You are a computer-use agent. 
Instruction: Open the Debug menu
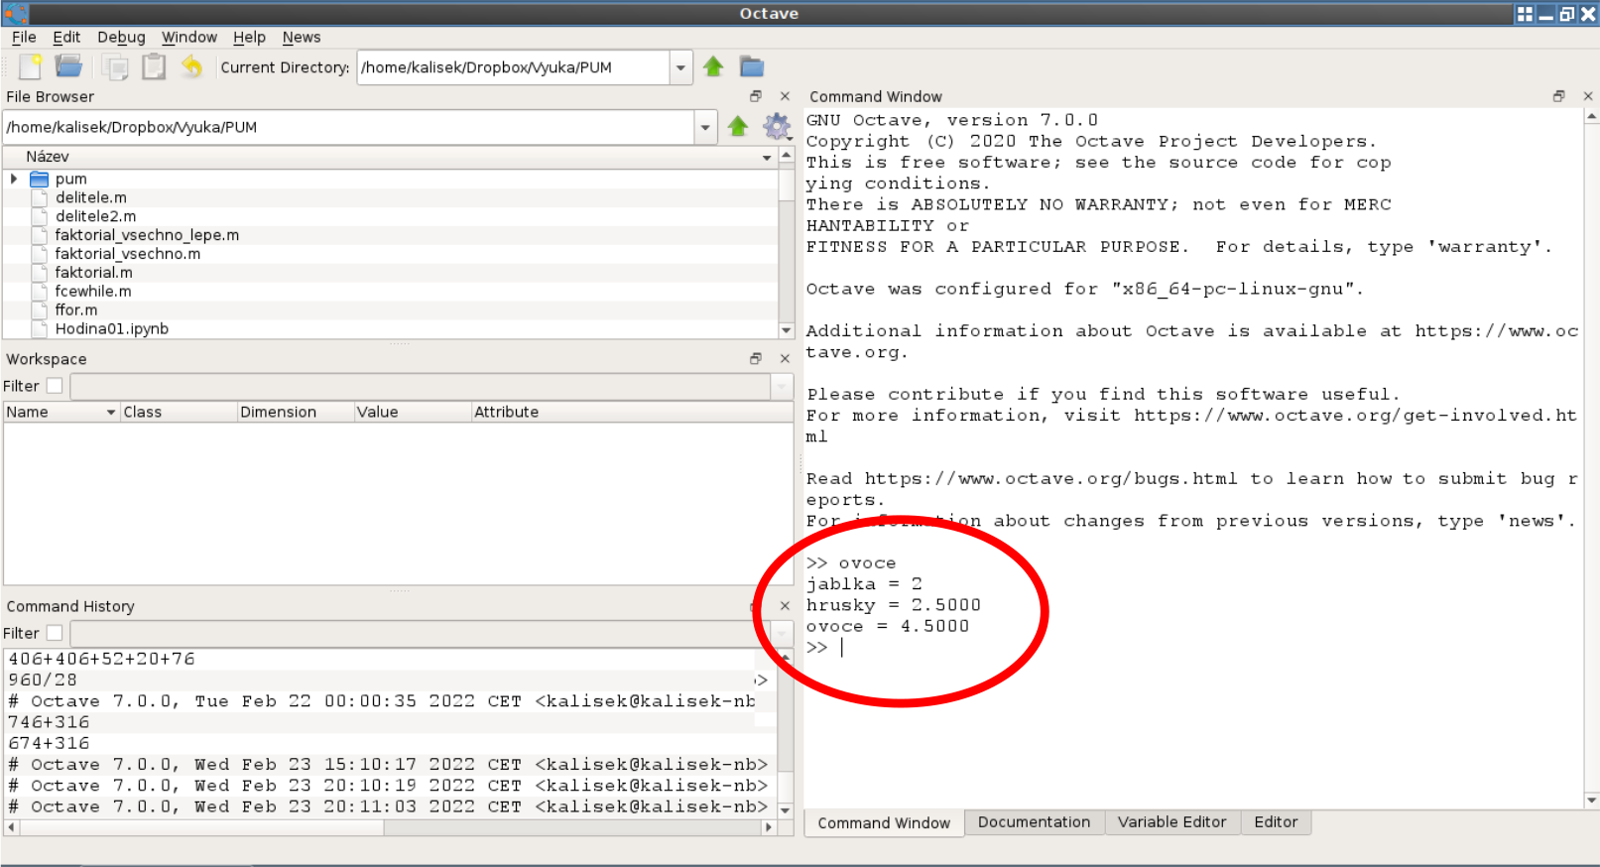pos(121,37)
